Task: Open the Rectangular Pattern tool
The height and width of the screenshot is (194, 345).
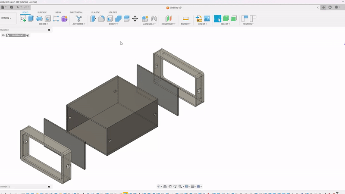Action: pyautogui.click(x=56, y=19)
